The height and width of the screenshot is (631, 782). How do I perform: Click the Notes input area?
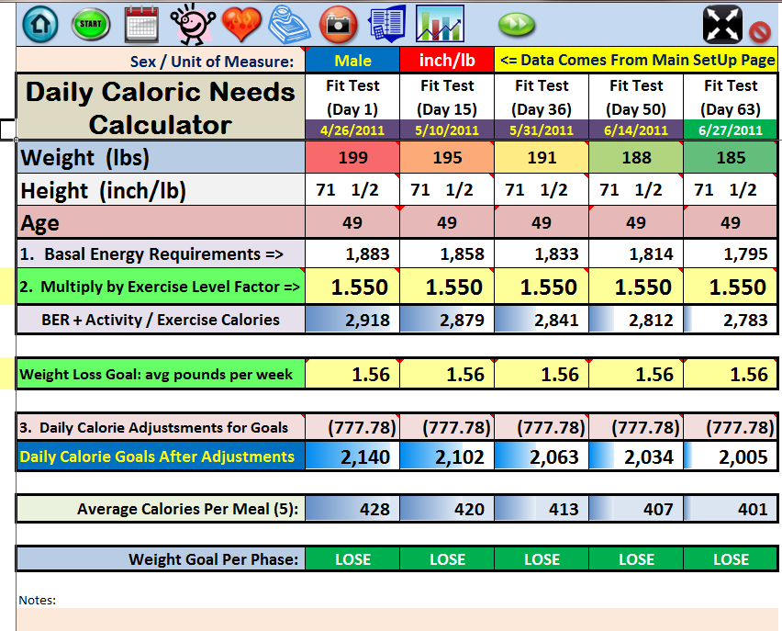tap(395, 618)
